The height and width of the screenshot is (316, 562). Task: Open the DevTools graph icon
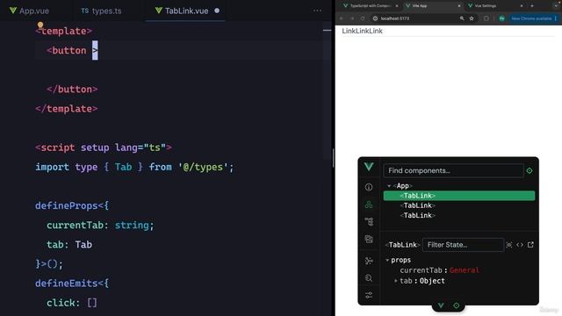(x=369, y=261)
